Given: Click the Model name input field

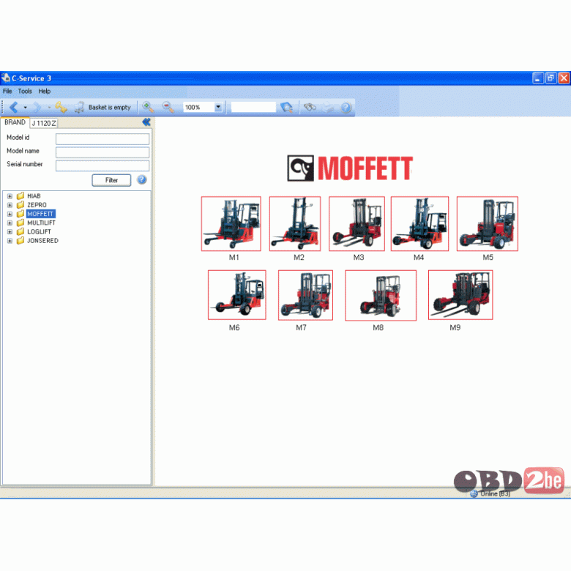Looking at the screenshot, I should coord(102,152).
